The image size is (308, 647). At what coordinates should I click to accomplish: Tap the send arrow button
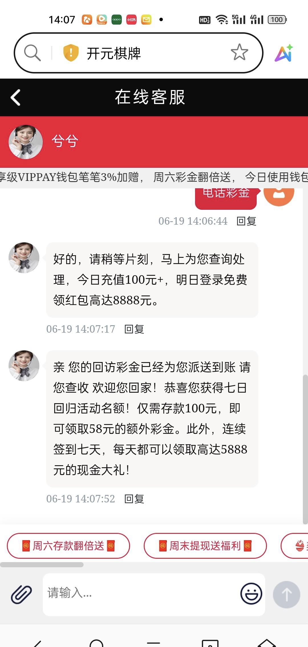(286, 594)
